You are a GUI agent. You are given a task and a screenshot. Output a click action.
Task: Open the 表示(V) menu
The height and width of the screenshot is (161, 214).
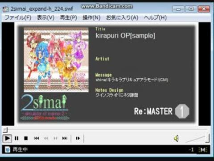click(45, 17)
